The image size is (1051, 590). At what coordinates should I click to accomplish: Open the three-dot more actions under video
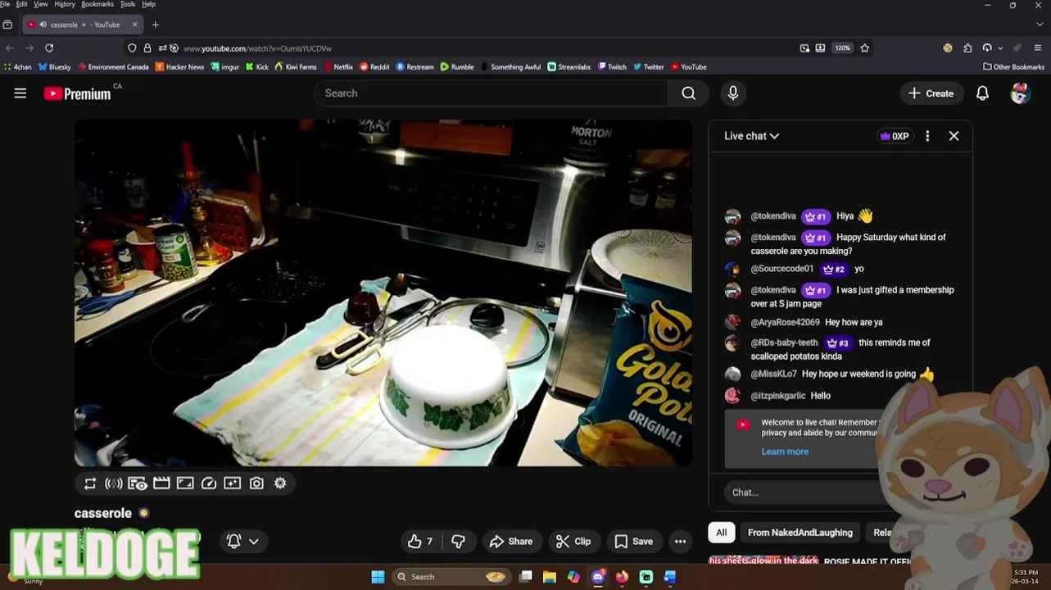coord(680,542)
